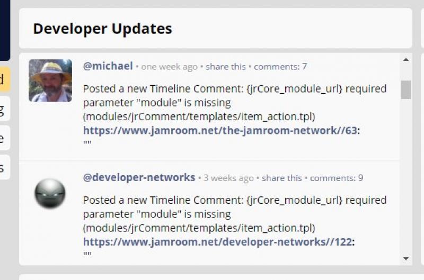Screen dimensions: 424x280
Task: Open the @michael profile link
Action: [x=108, y=66]
